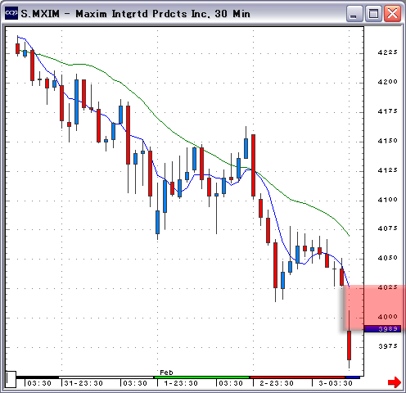The height and width of the screenshot is (393, 406).
Task: Click the 31-23:30 time axis label
Action: 83,383
